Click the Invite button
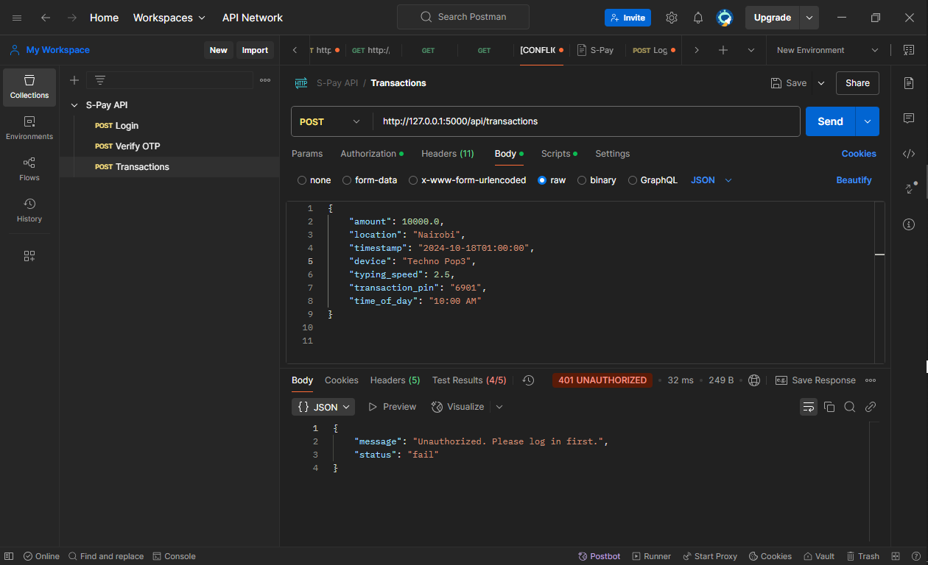The image size is (928, 565). pyautogui.click(x=628, y=18)
